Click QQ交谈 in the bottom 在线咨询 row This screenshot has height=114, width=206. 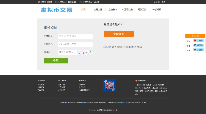[198, 50]
